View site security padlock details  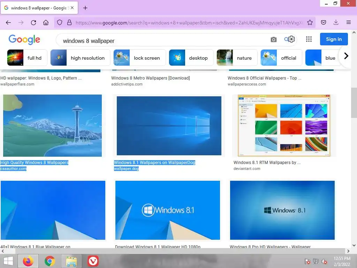69,23
